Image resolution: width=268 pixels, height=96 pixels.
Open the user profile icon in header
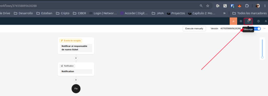[266, 21]
